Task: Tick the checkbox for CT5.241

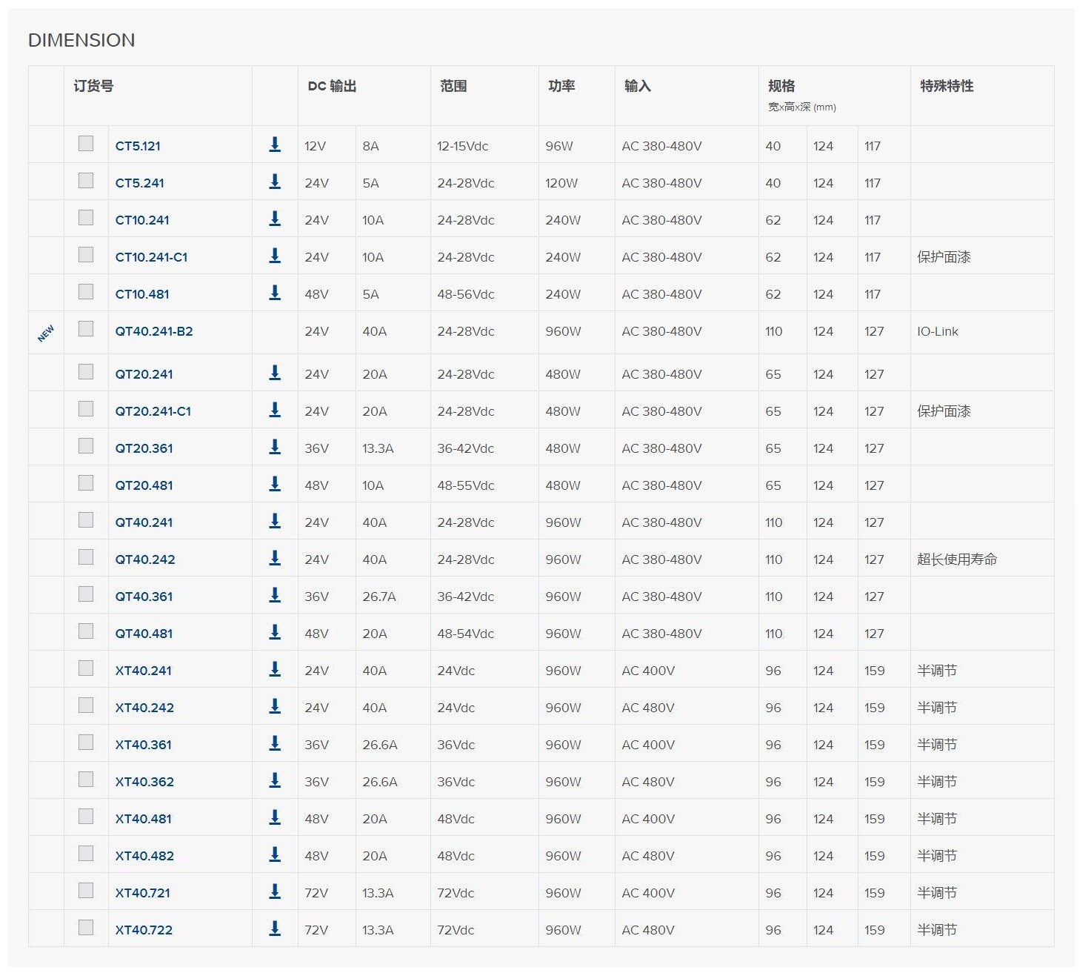Action: coord(86,181)
